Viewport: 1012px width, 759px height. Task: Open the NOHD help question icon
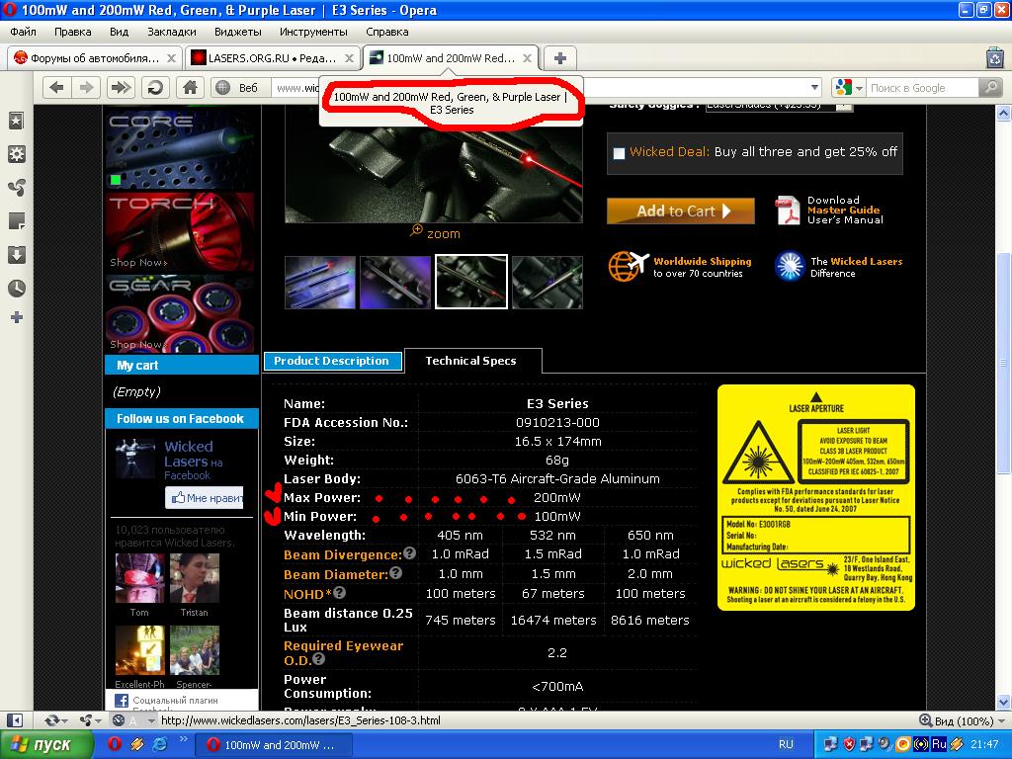(x=340, y=593)
